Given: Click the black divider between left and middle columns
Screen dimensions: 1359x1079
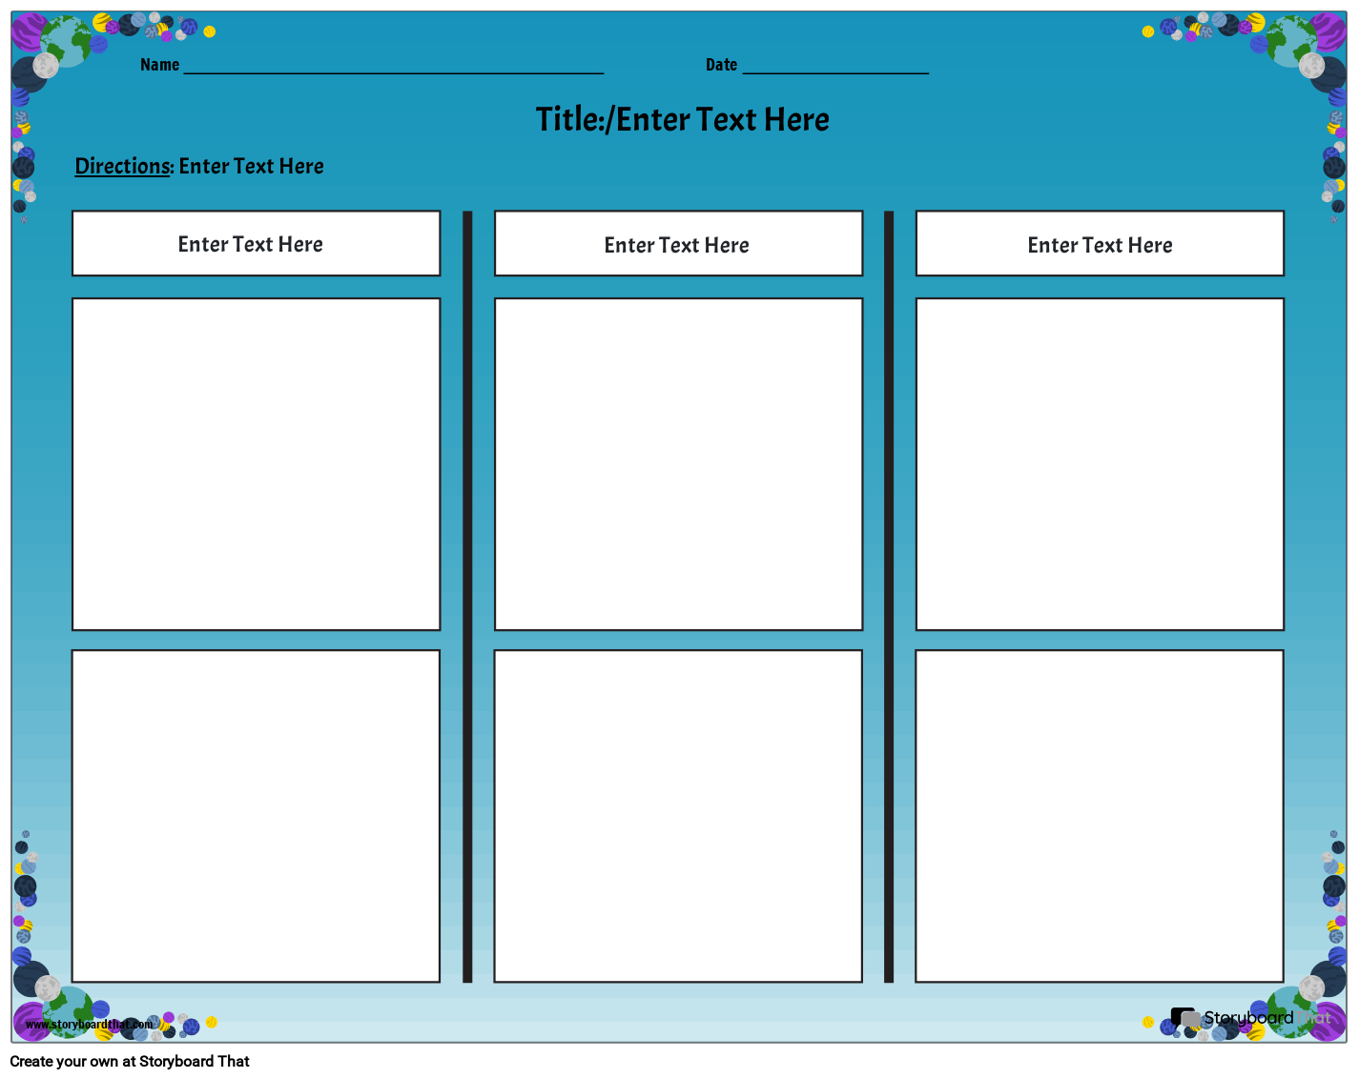Looking at the screenshot, I should tap(467, 596).
